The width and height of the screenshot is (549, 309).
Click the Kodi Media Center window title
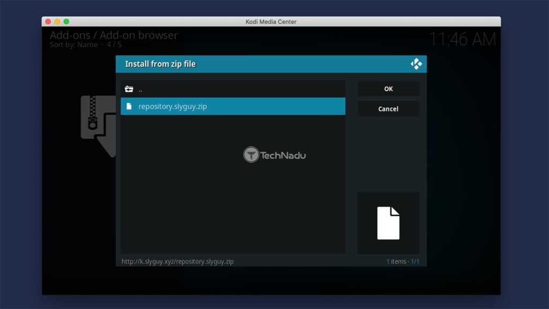click(x=271, y=21)
